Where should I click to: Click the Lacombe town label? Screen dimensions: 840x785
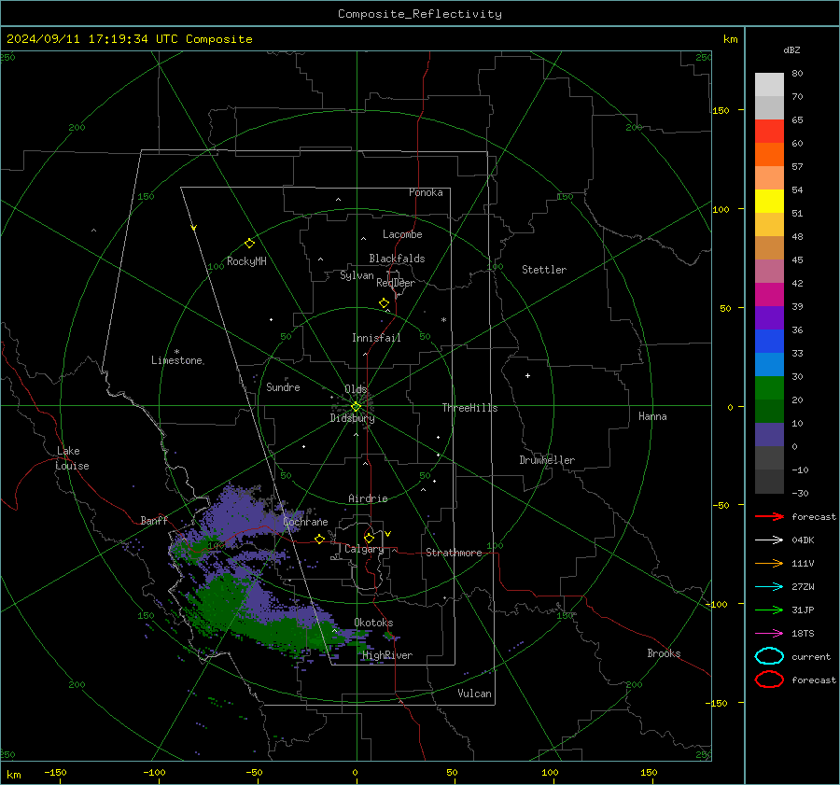pos(402,234)
